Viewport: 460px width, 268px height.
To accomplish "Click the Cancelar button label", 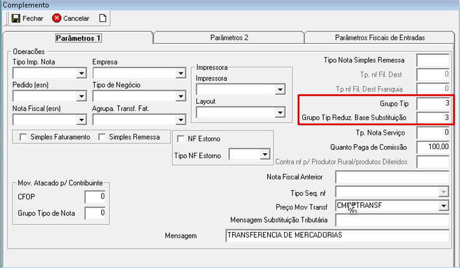I will point(76,18).
